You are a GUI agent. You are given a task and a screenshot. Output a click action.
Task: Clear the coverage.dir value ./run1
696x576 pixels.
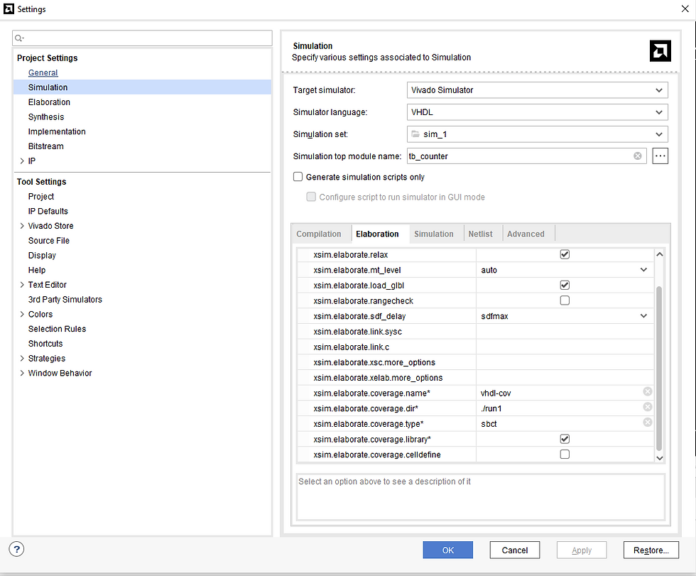(648, 407)
